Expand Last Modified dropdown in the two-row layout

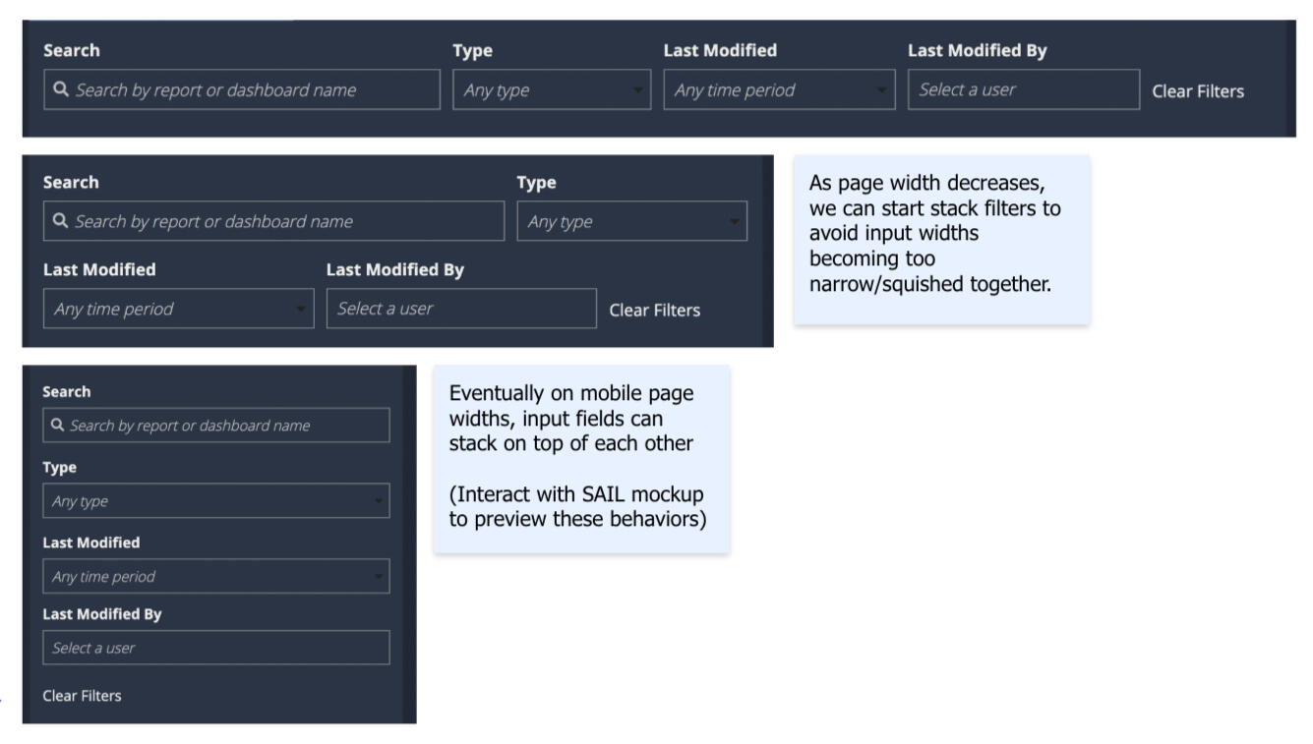[x=178, y=309]
